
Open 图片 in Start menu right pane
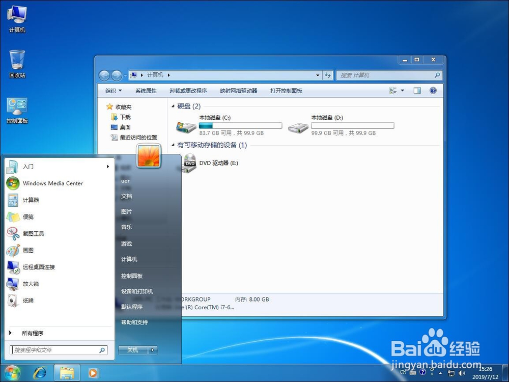[127, 212]
